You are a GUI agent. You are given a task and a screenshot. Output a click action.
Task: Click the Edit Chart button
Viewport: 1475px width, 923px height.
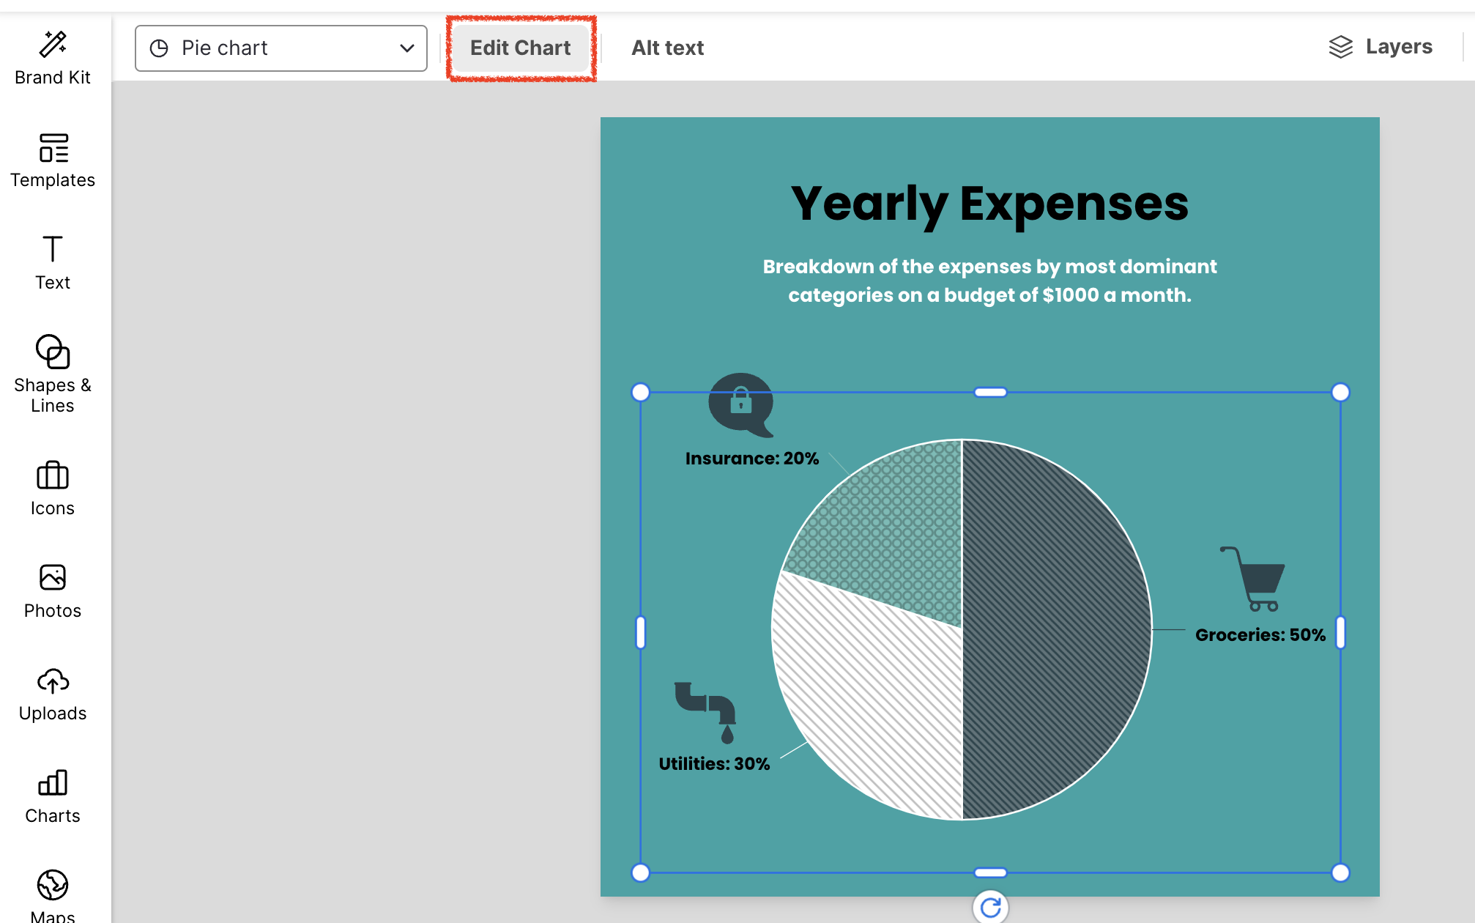point(520,48)
